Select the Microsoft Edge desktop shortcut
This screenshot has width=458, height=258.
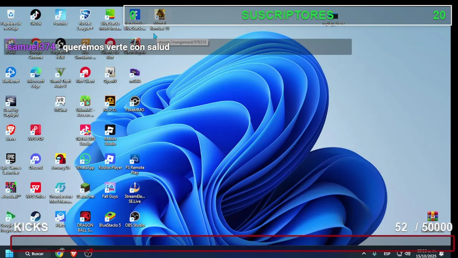(x=35, y=77)
